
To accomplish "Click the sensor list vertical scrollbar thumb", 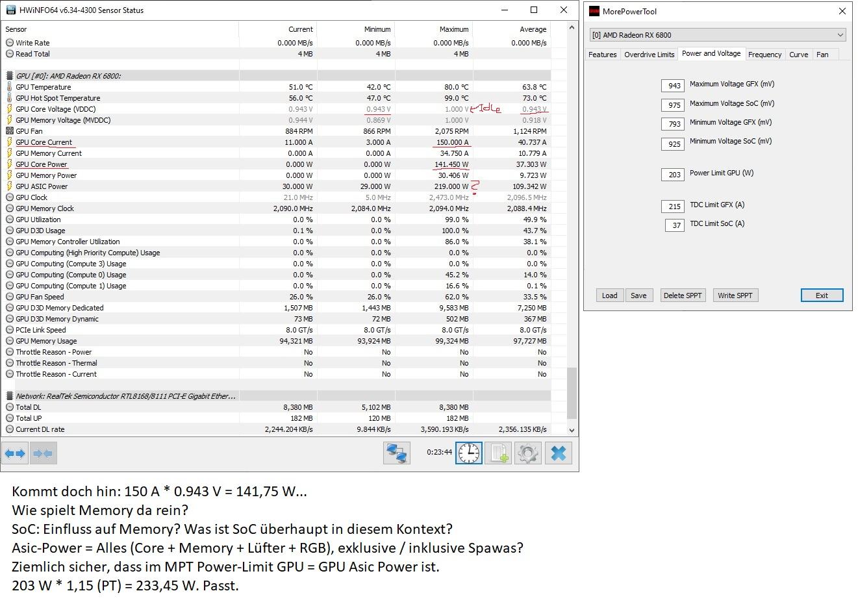I will pyautogui.click(x=572, y=393).
